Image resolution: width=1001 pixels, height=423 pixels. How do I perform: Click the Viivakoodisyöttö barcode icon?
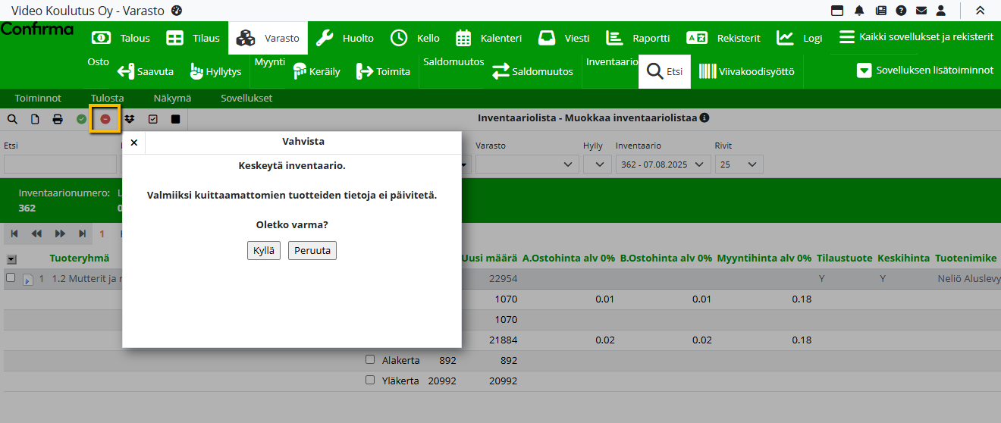[708, 72]
